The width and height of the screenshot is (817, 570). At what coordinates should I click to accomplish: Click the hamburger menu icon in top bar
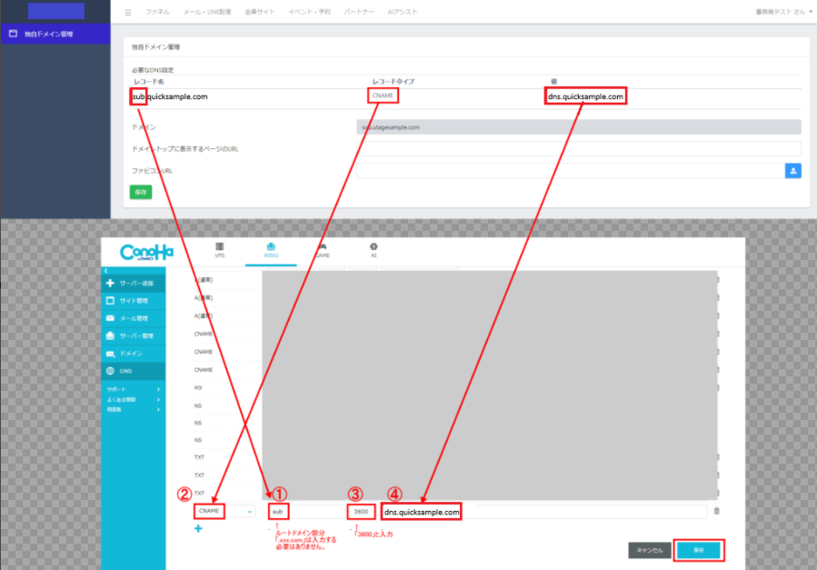point(128,13)
